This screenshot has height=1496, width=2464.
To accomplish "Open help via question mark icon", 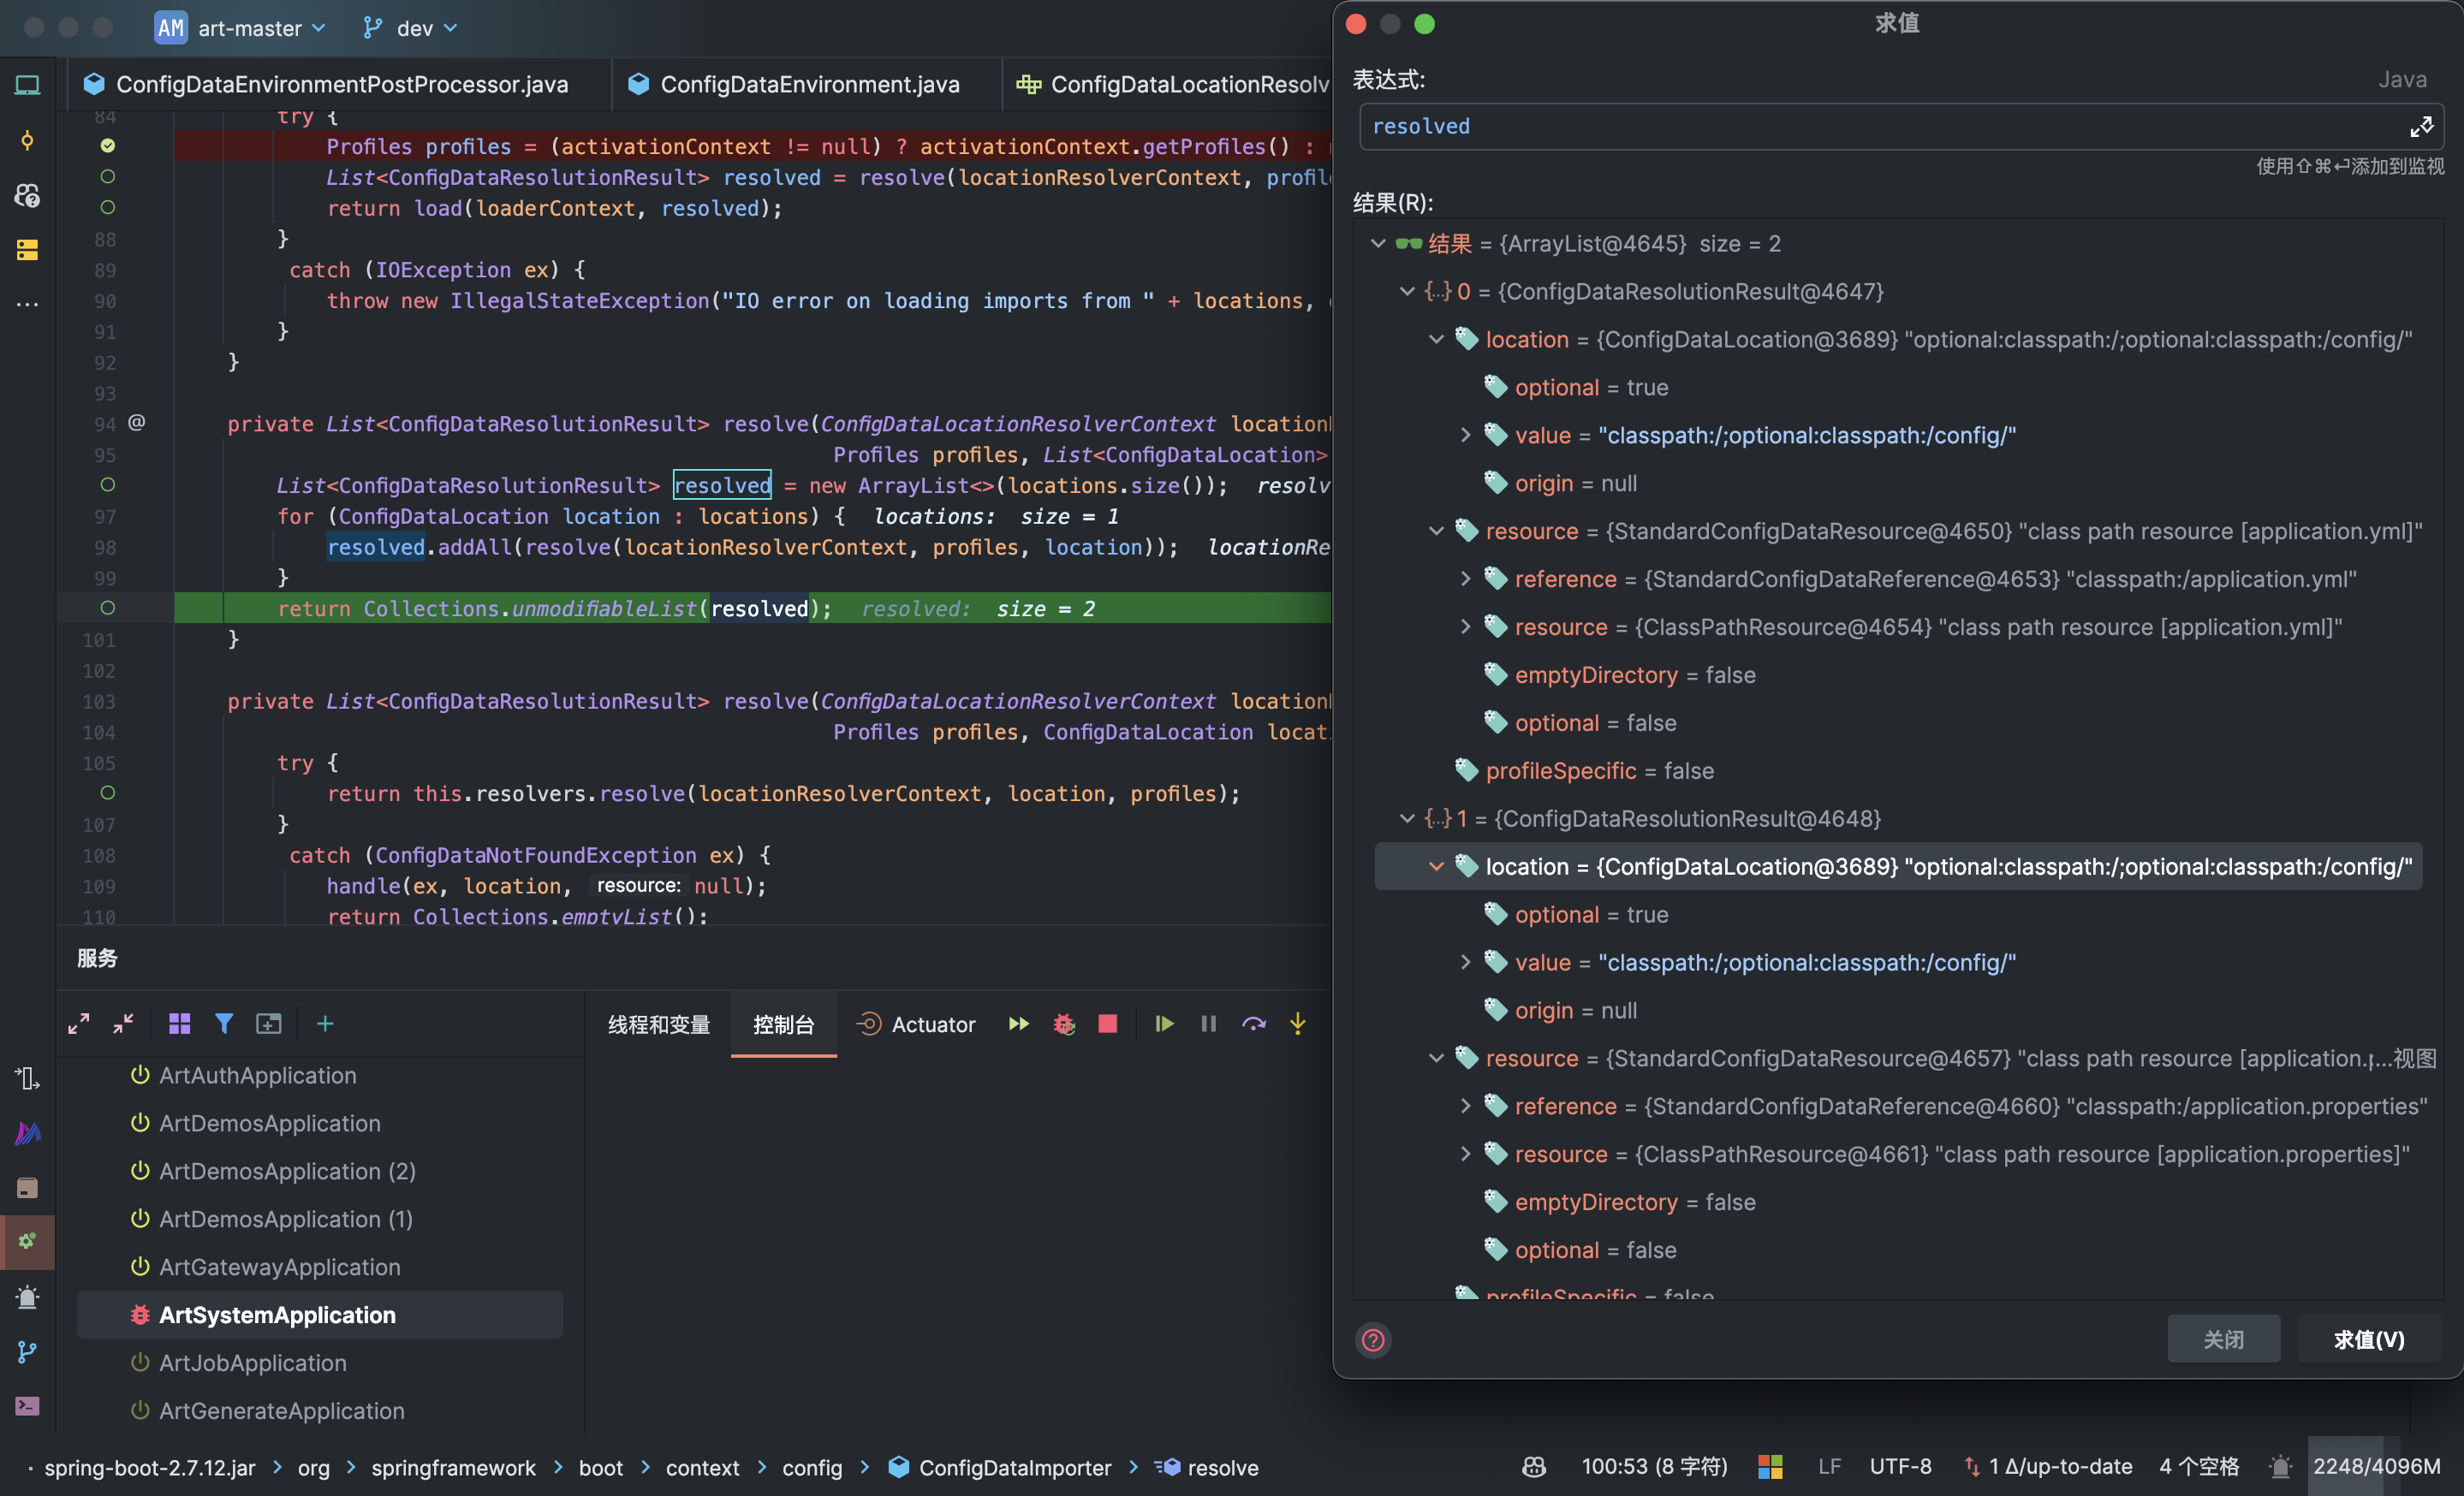I will [1373, 1339].
